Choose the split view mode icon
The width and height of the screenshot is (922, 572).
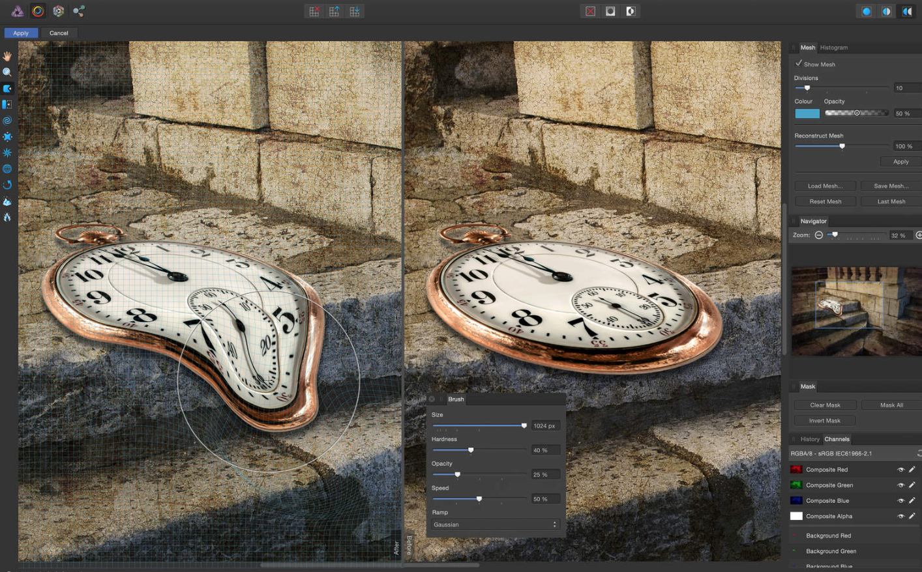point(887,11)
